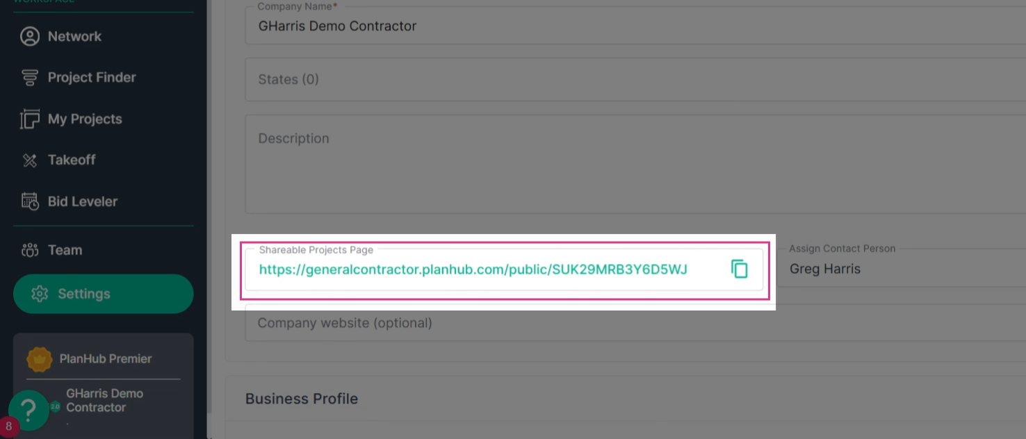Click the Settings gear icon
Screen dimensions: 1026x439
[40, 294]
